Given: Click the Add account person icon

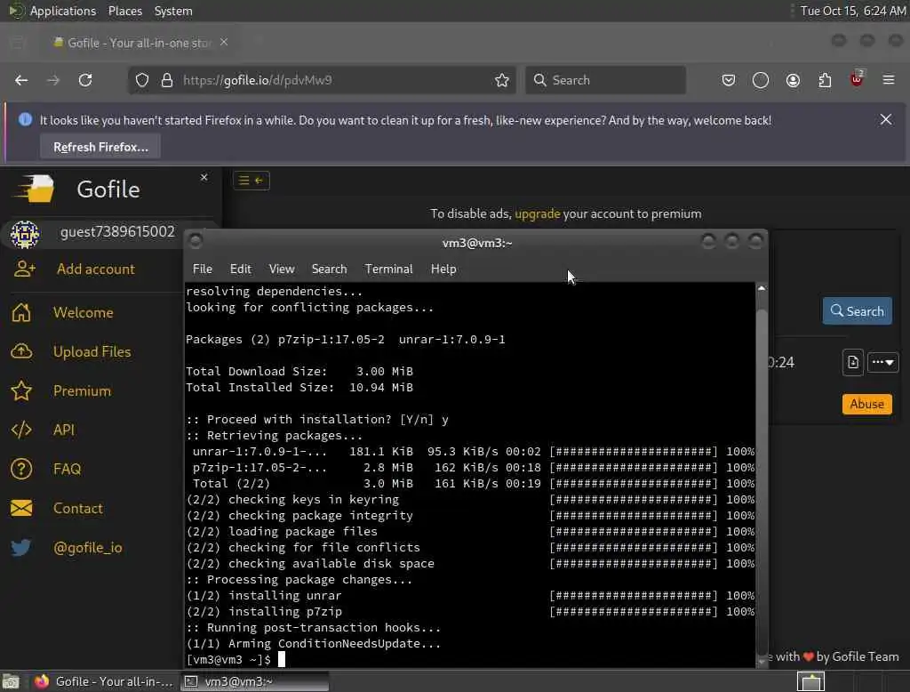Looking at the screenshot, I should click(24, 269).
